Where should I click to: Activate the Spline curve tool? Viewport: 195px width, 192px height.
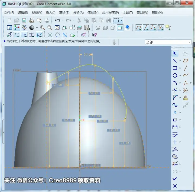pyautogui.click(x=175, y=105)
